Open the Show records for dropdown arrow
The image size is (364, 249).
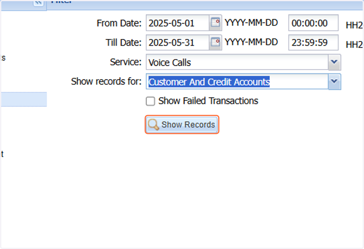click(334, 82)
